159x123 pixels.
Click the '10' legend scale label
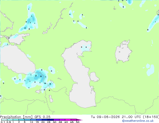coord(31,122)
